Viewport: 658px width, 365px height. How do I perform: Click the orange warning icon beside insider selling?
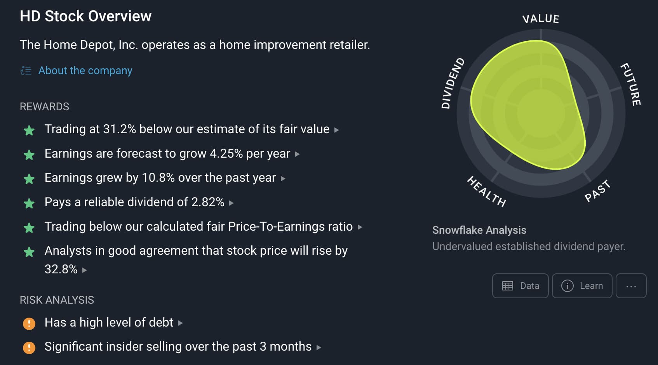tap(29, 347)
